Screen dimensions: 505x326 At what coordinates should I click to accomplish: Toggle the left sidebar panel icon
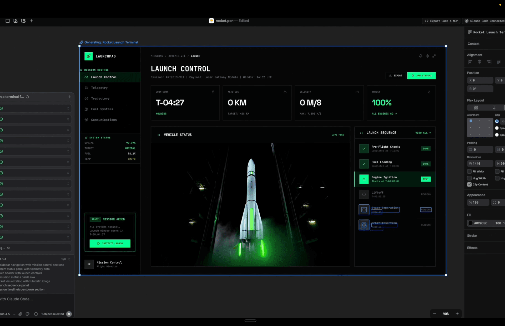(x=8, y=21)
